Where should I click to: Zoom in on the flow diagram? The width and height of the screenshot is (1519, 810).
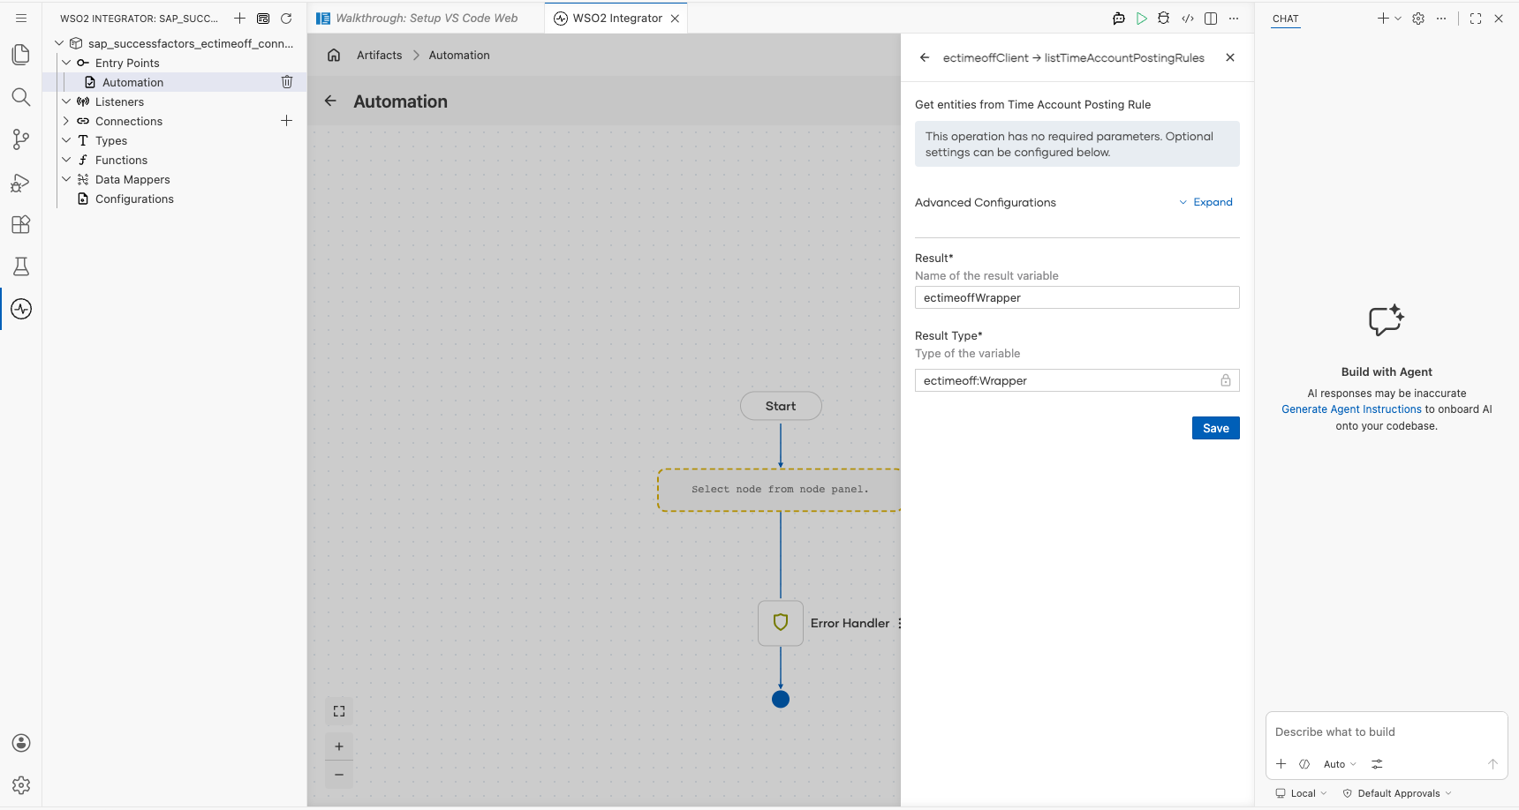339,746
